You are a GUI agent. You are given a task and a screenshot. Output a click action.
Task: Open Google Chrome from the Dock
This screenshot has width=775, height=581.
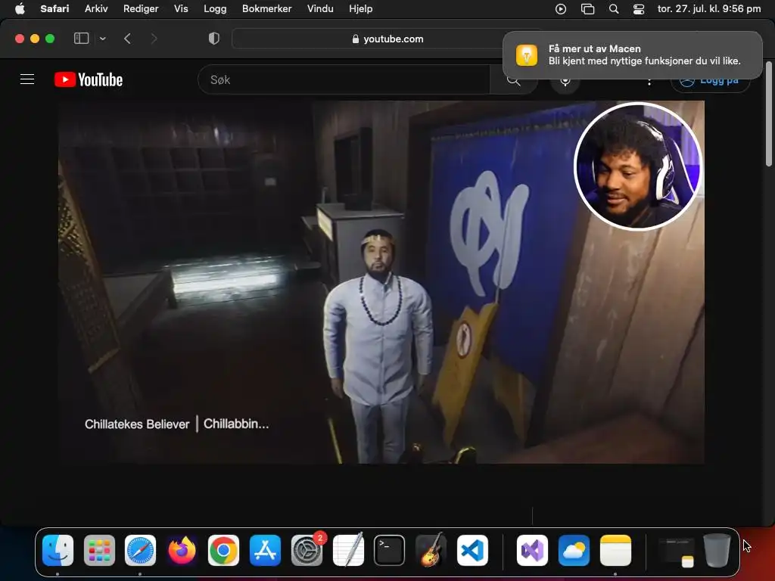point(223,550)
